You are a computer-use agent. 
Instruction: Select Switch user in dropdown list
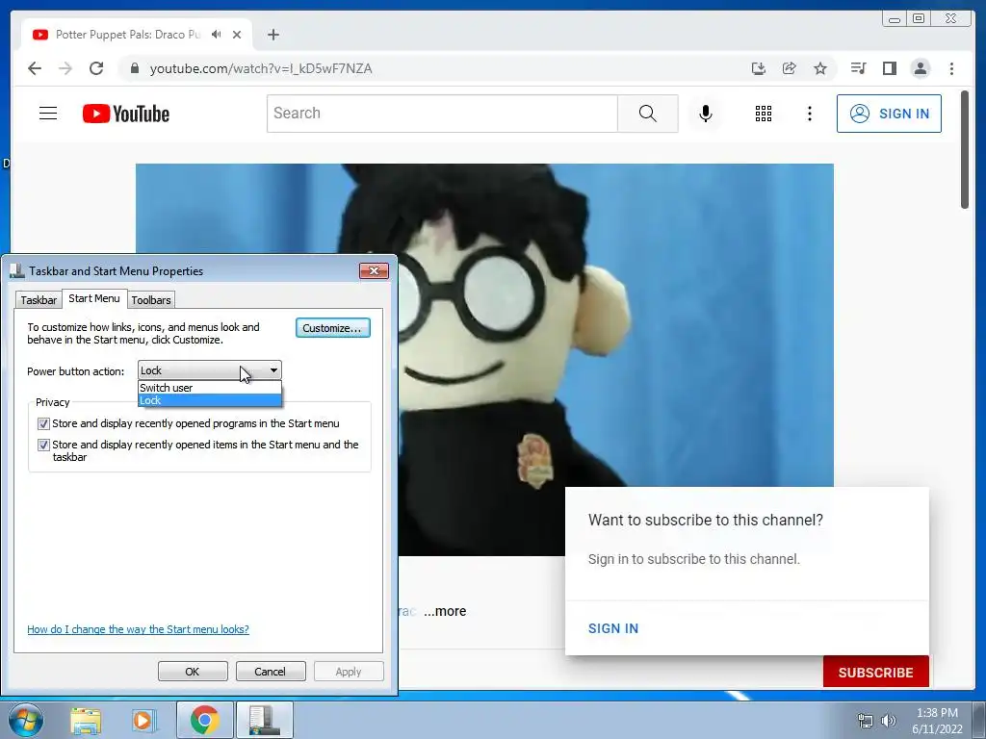tap(210, 388)
